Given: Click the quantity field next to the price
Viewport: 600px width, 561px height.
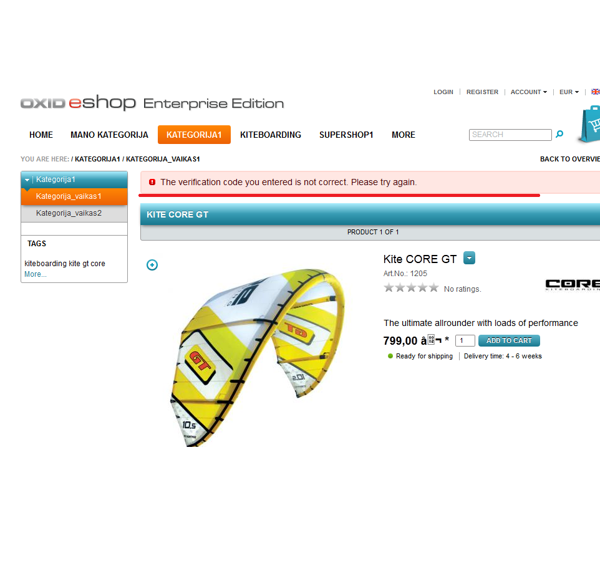Looking at the screenshot, I should [x=465, y=340].
